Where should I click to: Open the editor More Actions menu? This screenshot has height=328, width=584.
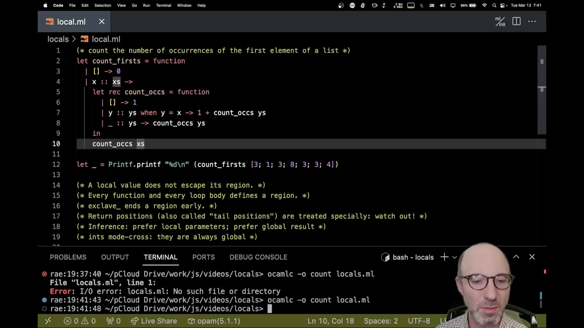(x=532, y=22)
